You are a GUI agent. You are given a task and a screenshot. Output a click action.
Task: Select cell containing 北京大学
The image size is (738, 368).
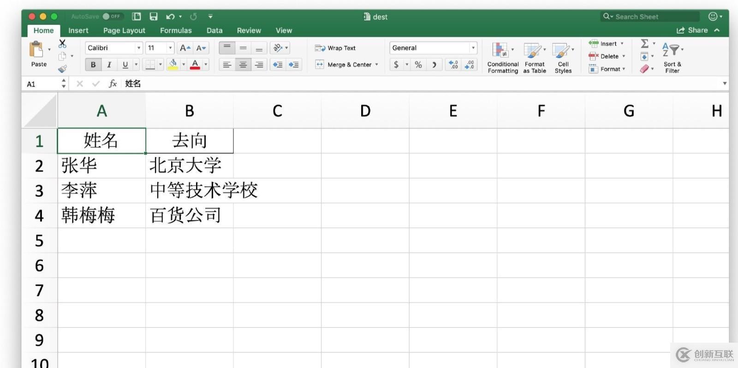(x=190, y=166)
